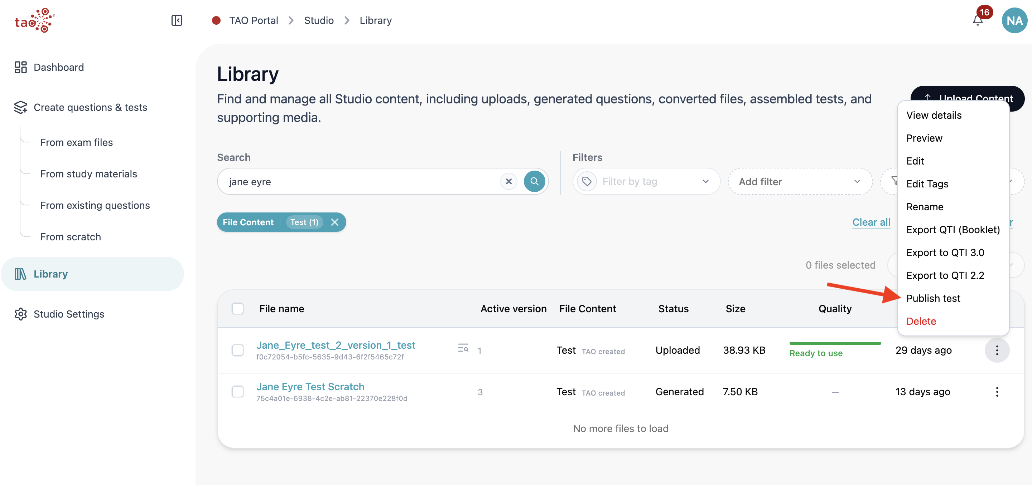Clear the jane eyre search text

tap(508, 181)
